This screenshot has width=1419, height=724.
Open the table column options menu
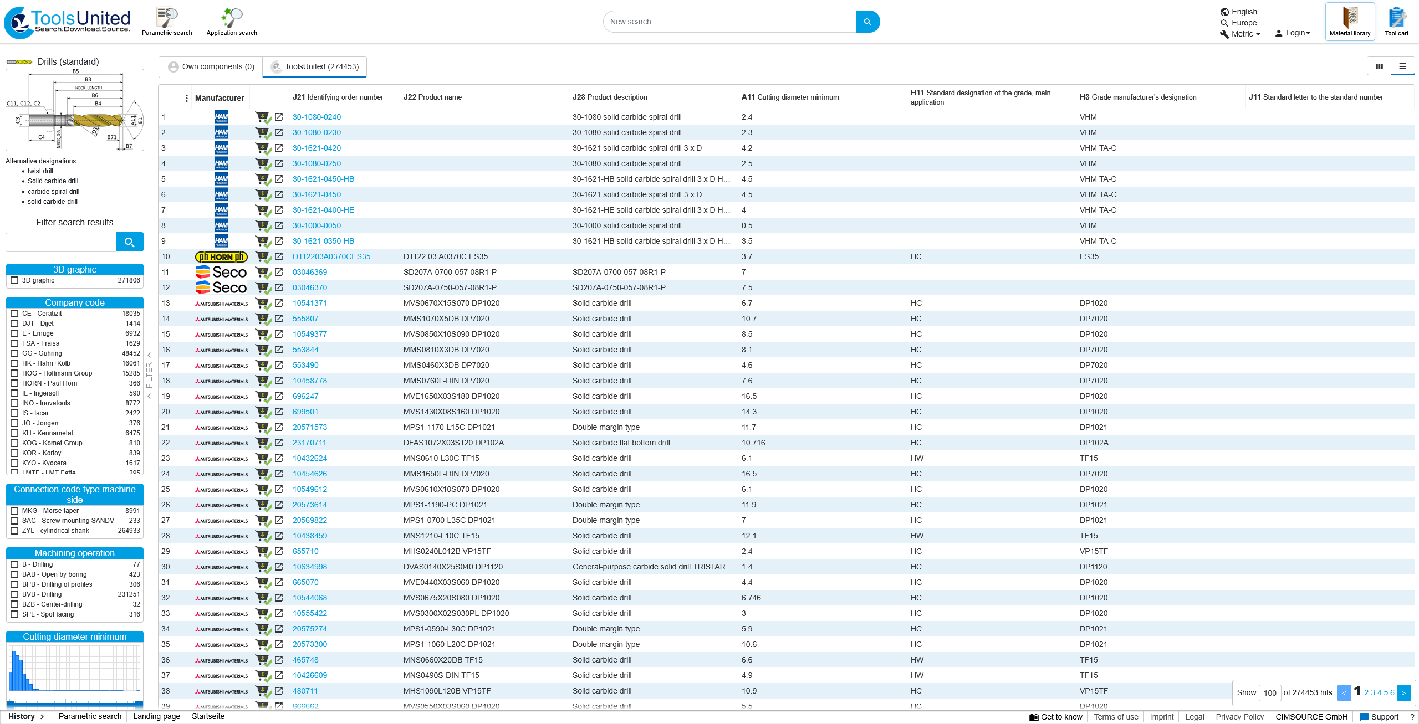tap(186, 98)
